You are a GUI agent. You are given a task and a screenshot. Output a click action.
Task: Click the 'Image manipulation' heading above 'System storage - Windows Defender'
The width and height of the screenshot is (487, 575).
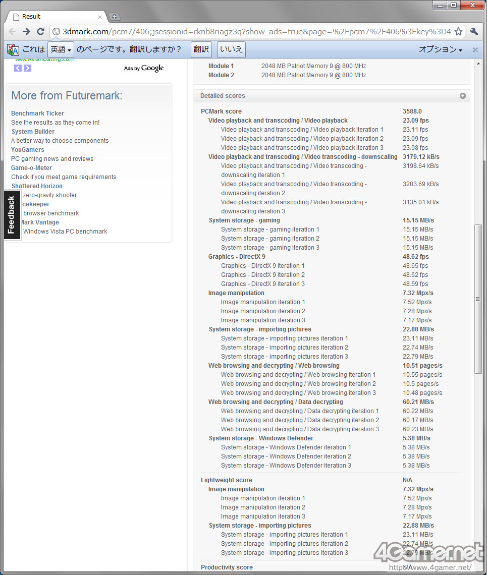point(236,293)
